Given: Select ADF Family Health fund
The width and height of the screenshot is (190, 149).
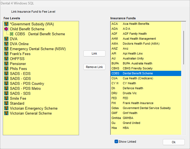Looking at the screenshot, I should (x=146, y=34).
